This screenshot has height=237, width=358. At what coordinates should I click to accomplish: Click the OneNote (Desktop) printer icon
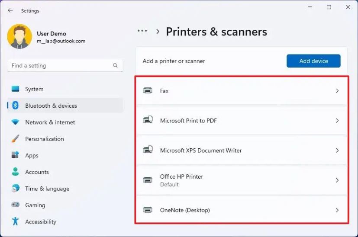pyautogui.click(x=148, y=210)
